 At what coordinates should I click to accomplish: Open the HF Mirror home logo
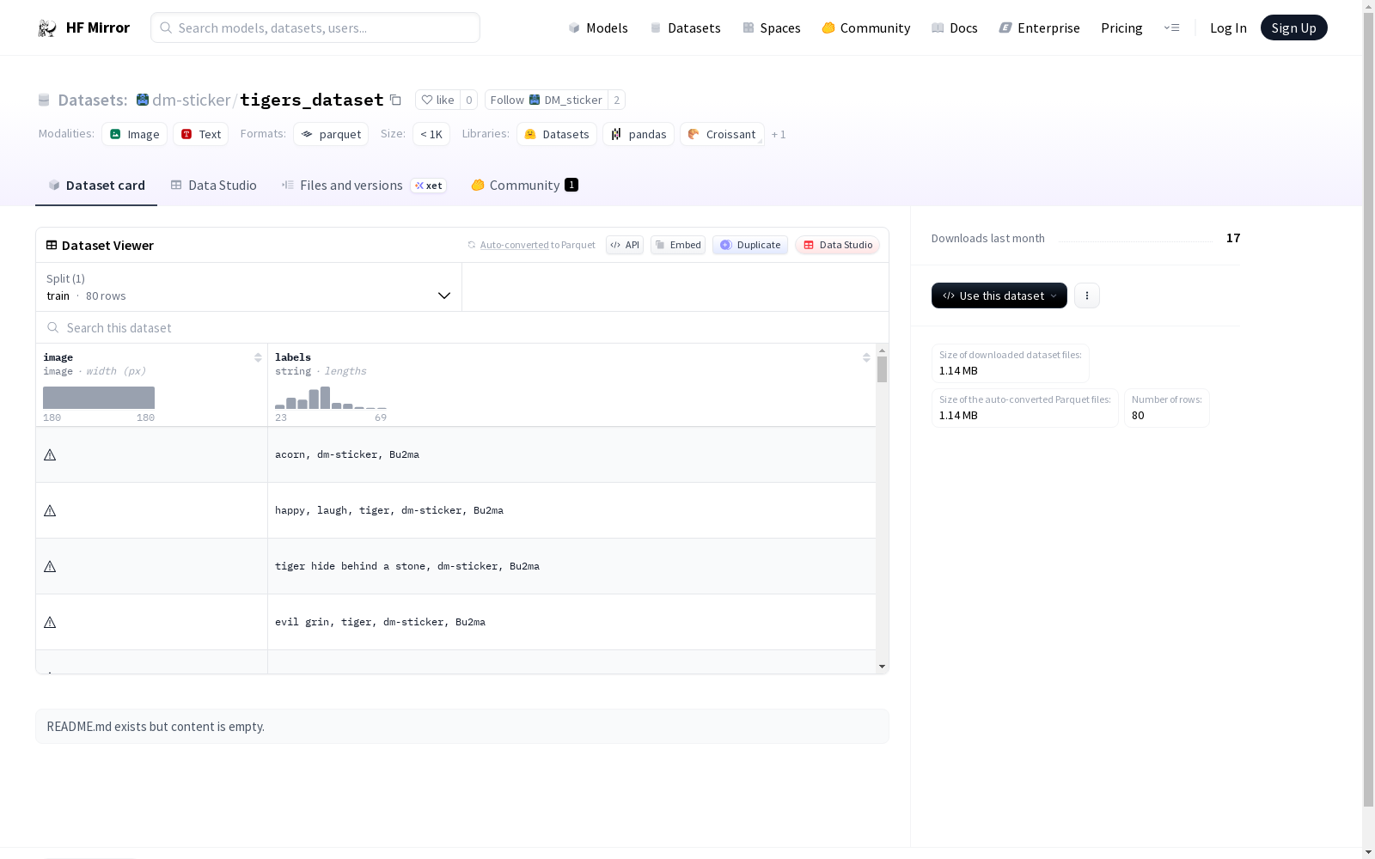tap(83, 27)
